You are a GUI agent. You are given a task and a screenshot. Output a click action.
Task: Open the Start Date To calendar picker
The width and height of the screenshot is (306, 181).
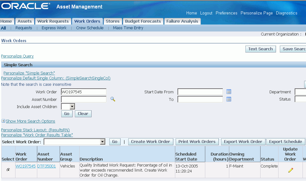(229, 99)
